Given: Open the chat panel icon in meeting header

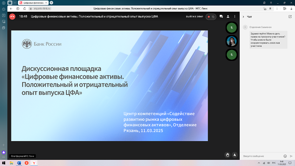Looking at the screenshot, I should coord(221,17).
